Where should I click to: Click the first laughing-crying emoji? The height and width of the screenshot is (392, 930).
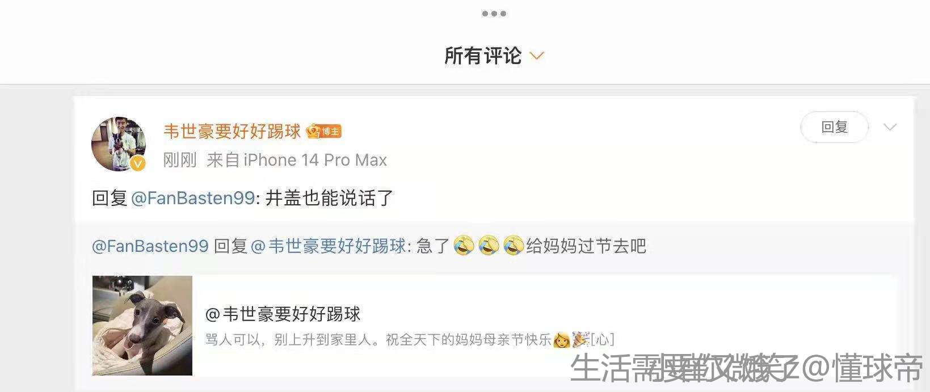click(464, 246)
